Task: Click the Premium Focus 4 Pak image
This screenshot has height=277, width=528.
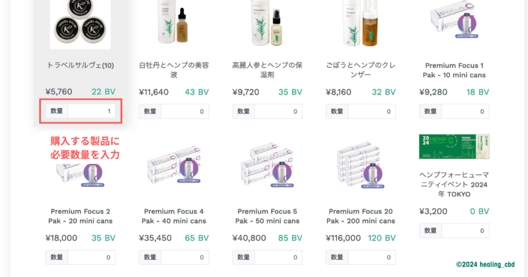Action: [x=173, y=168]
